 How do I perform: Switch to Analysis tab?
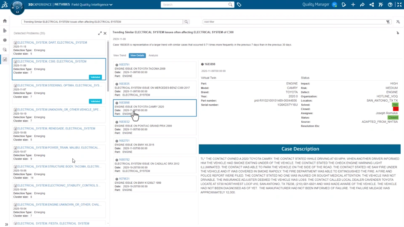(153, 55)
